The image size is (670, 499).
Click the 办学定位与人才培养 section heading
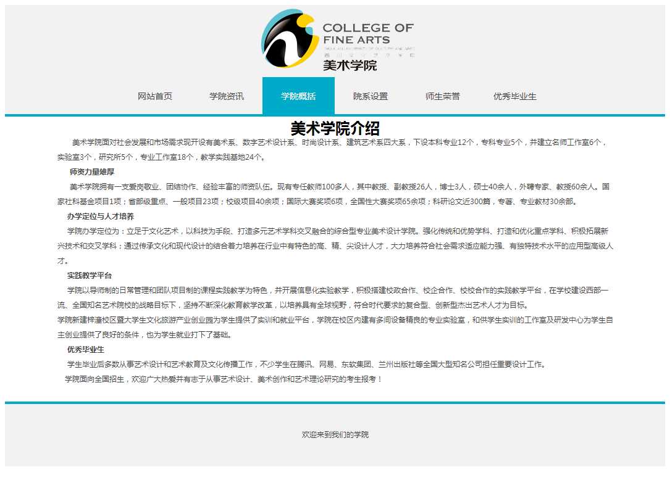click(101, 217)
